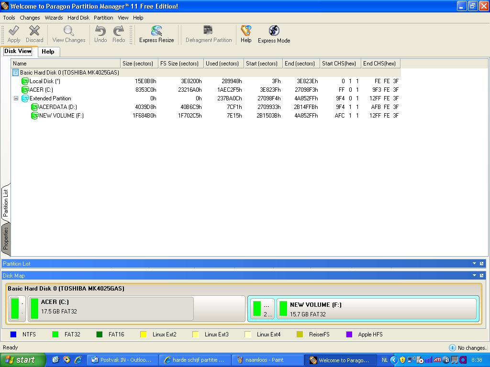Click the FAT32 green legend swatch
The height and width of the screenshot is (367, 490).
coord(56,335)
